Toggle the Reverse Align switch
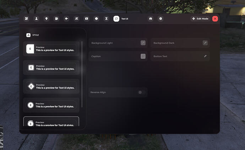 142,92
